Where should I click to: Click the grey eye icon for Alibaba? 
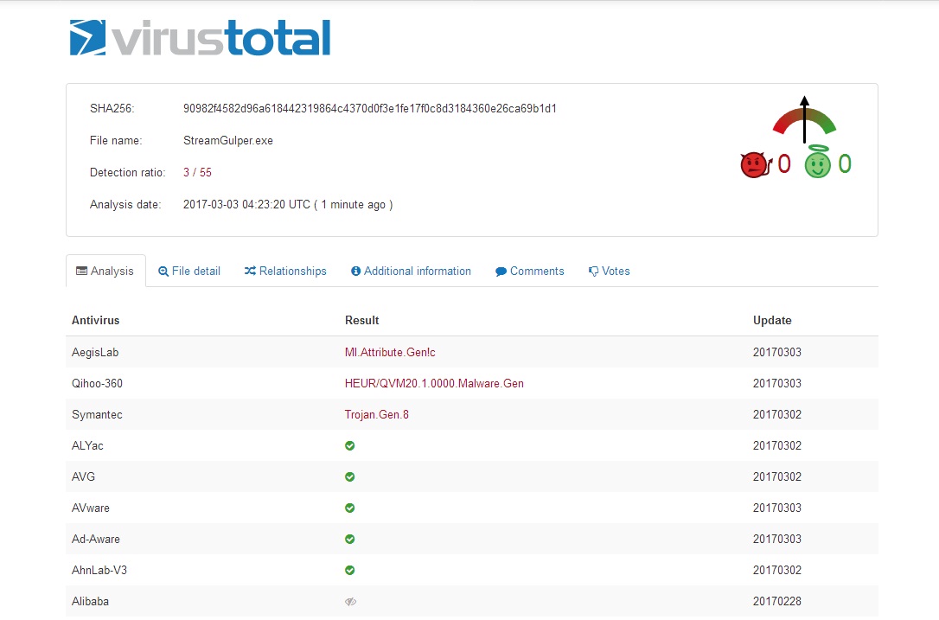tap(350, 602)
